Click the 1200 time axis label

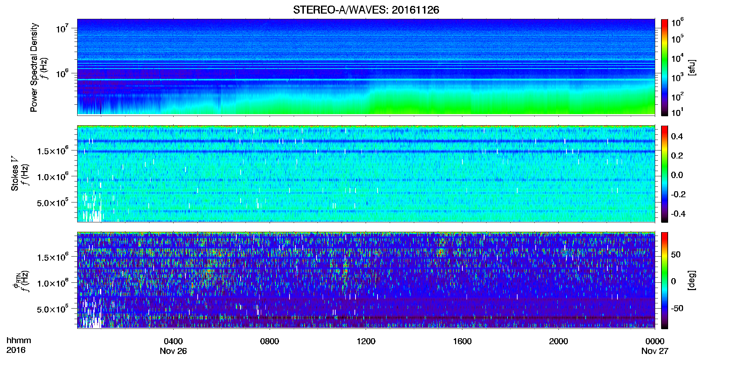coord(366,341)
